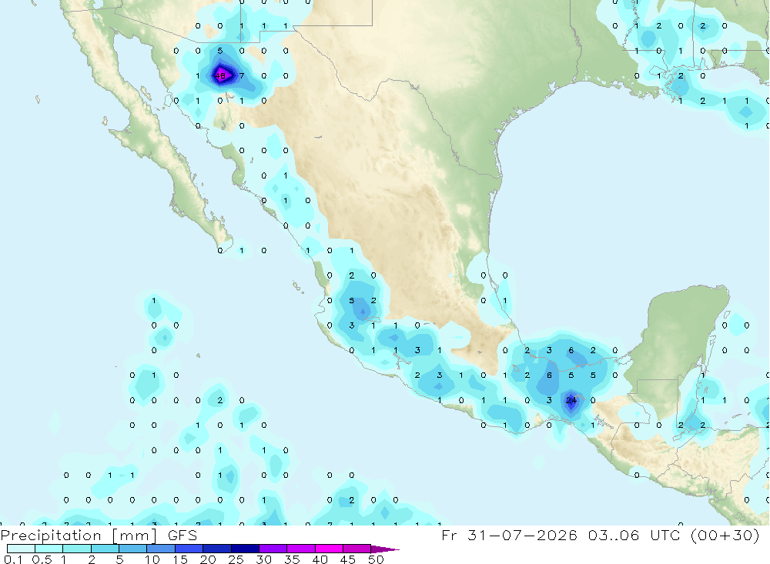This screenshot has width=770, height=564.
Task: Pick the 10–15 mm legend color segment
Action: pyautogui.click(x=161, y=549)
